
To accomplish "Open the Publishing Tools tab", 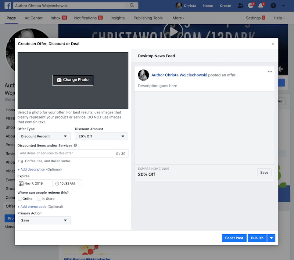I will (x=148, y=18).
